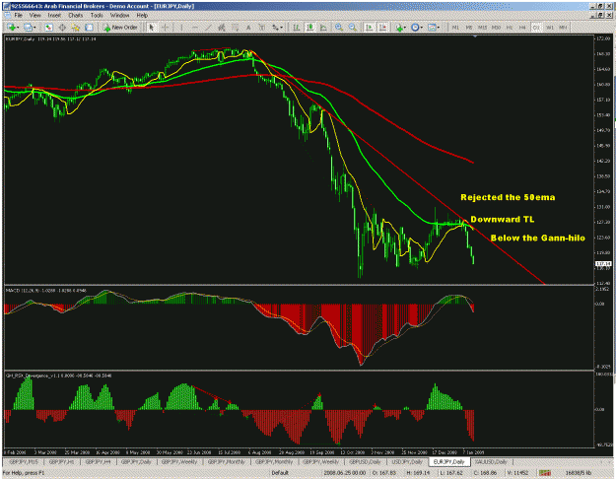Image resolution: width=616 pixels, height=479 pixels.
Task: Switch to H4 timeframe
Action: pos(522,28)
